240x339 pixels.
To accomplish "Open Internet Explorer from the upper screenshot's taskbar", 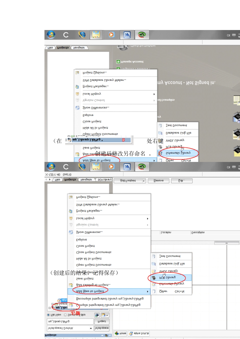I will click(x=82, y=35).
